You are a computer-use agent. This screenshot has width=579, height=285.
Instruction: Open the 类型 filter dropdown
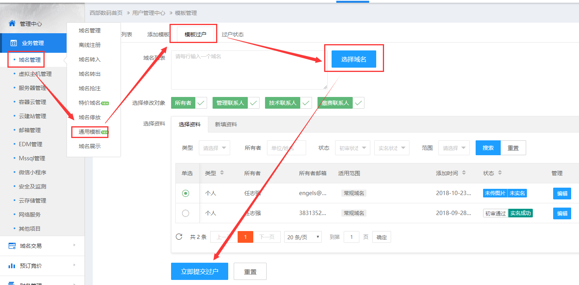tap(214, 148)
